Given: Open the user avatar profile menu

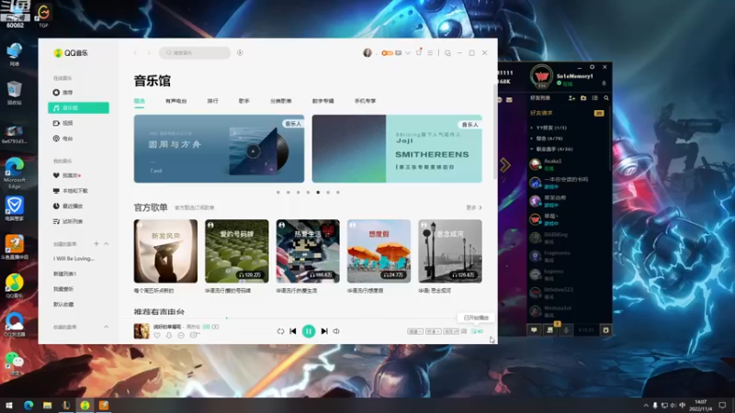Looking at the screenshot, I should coord(367,53).
